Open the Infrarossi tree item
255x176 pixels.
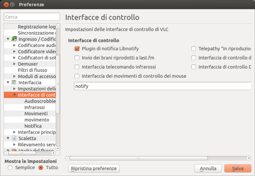click(x=34, y=108)
